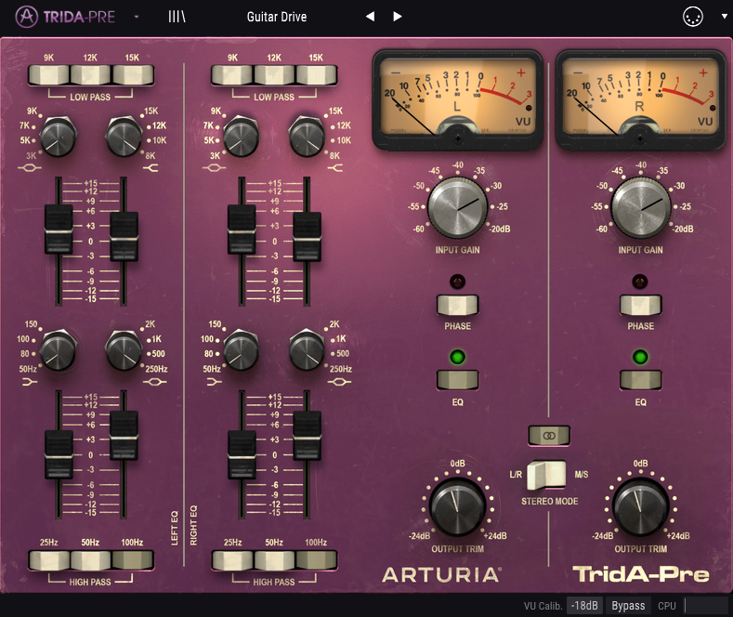Screen dimensions: 733x617
Task: Click the left channel Input Gain knob
Action: [x=457, y=204]
